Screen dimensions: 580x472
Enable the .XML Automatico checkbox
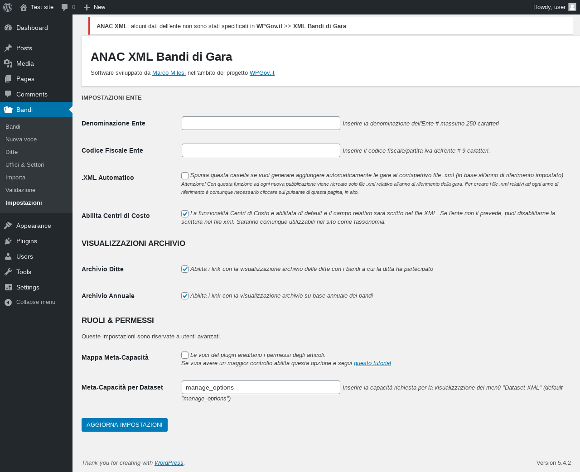(185, 176)
